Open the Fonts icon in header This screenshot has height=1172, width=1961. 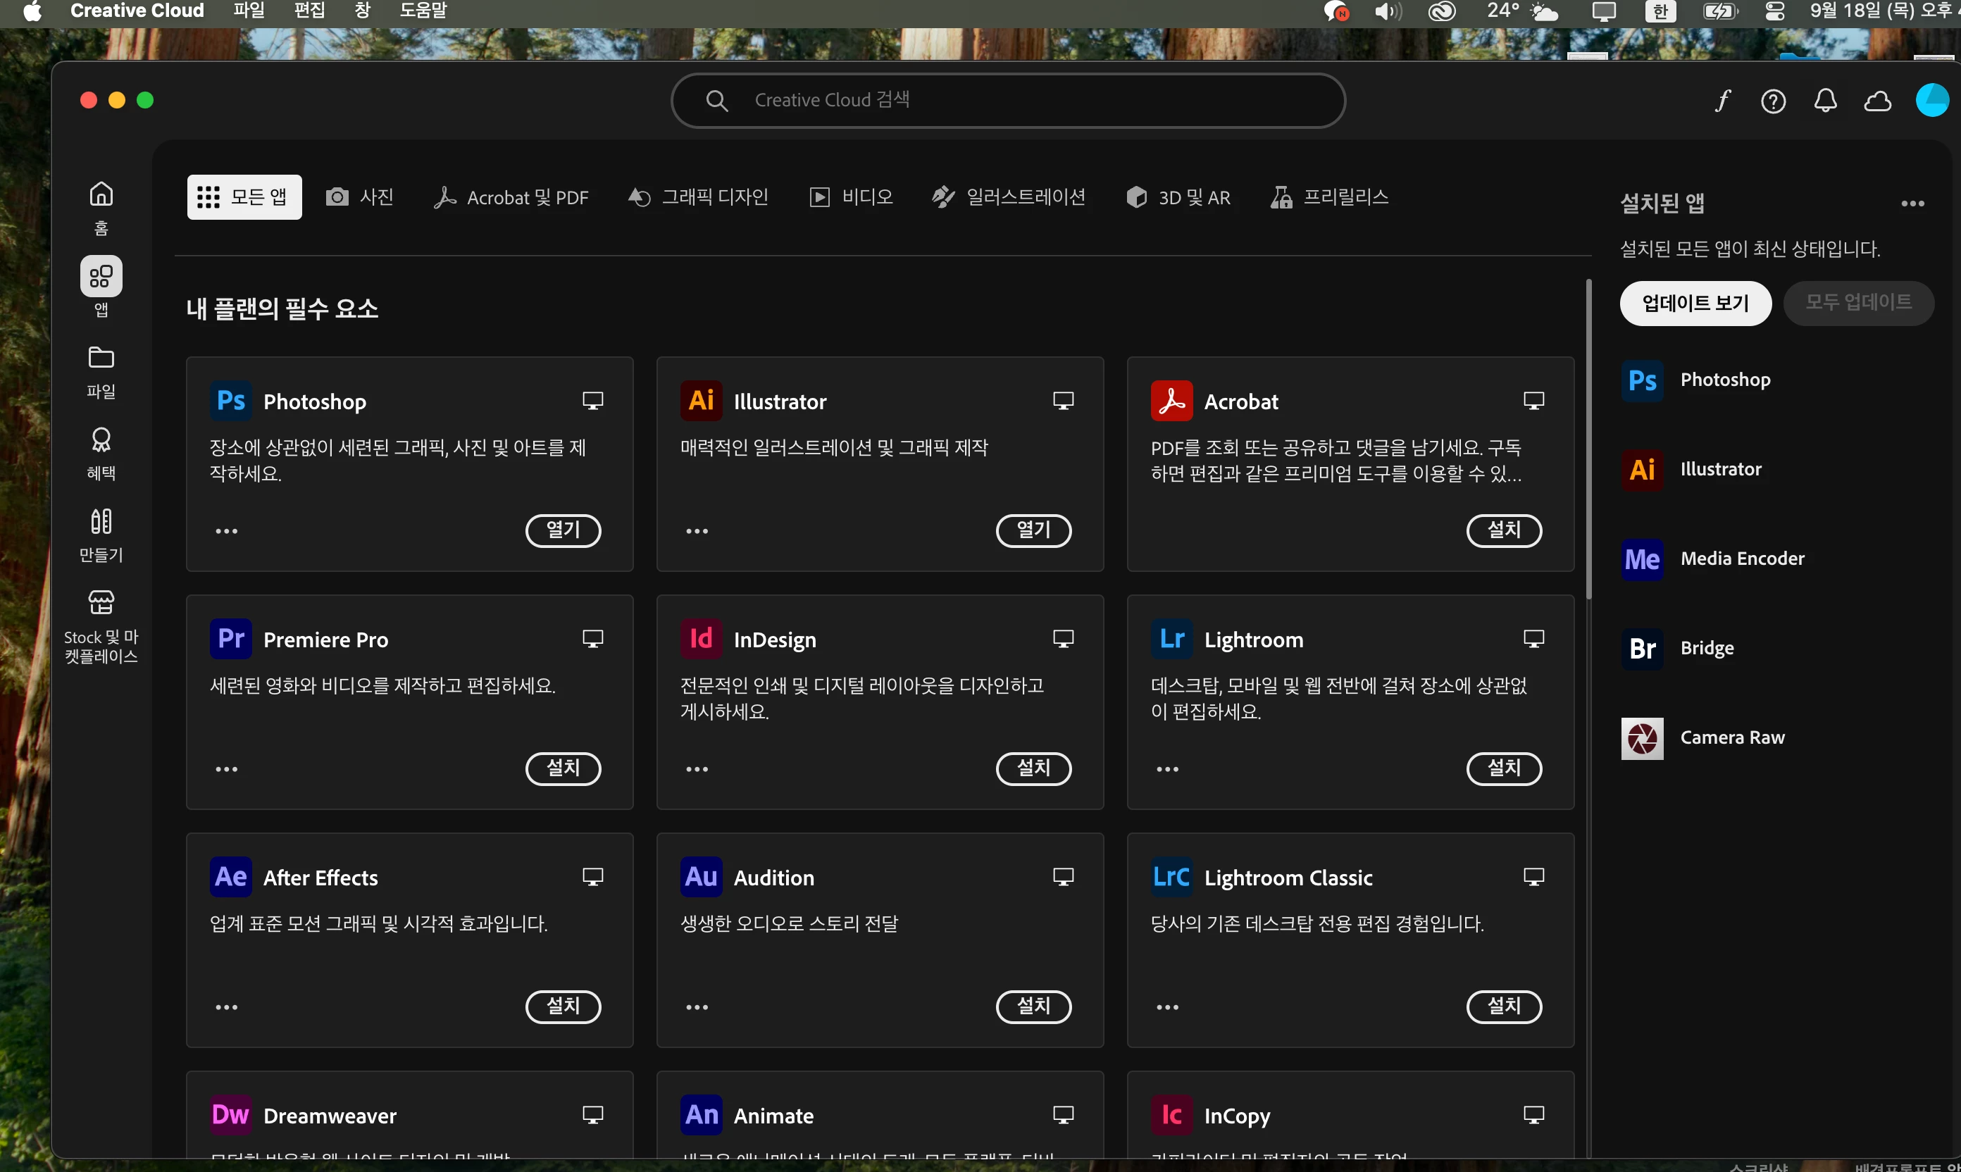1722,101
